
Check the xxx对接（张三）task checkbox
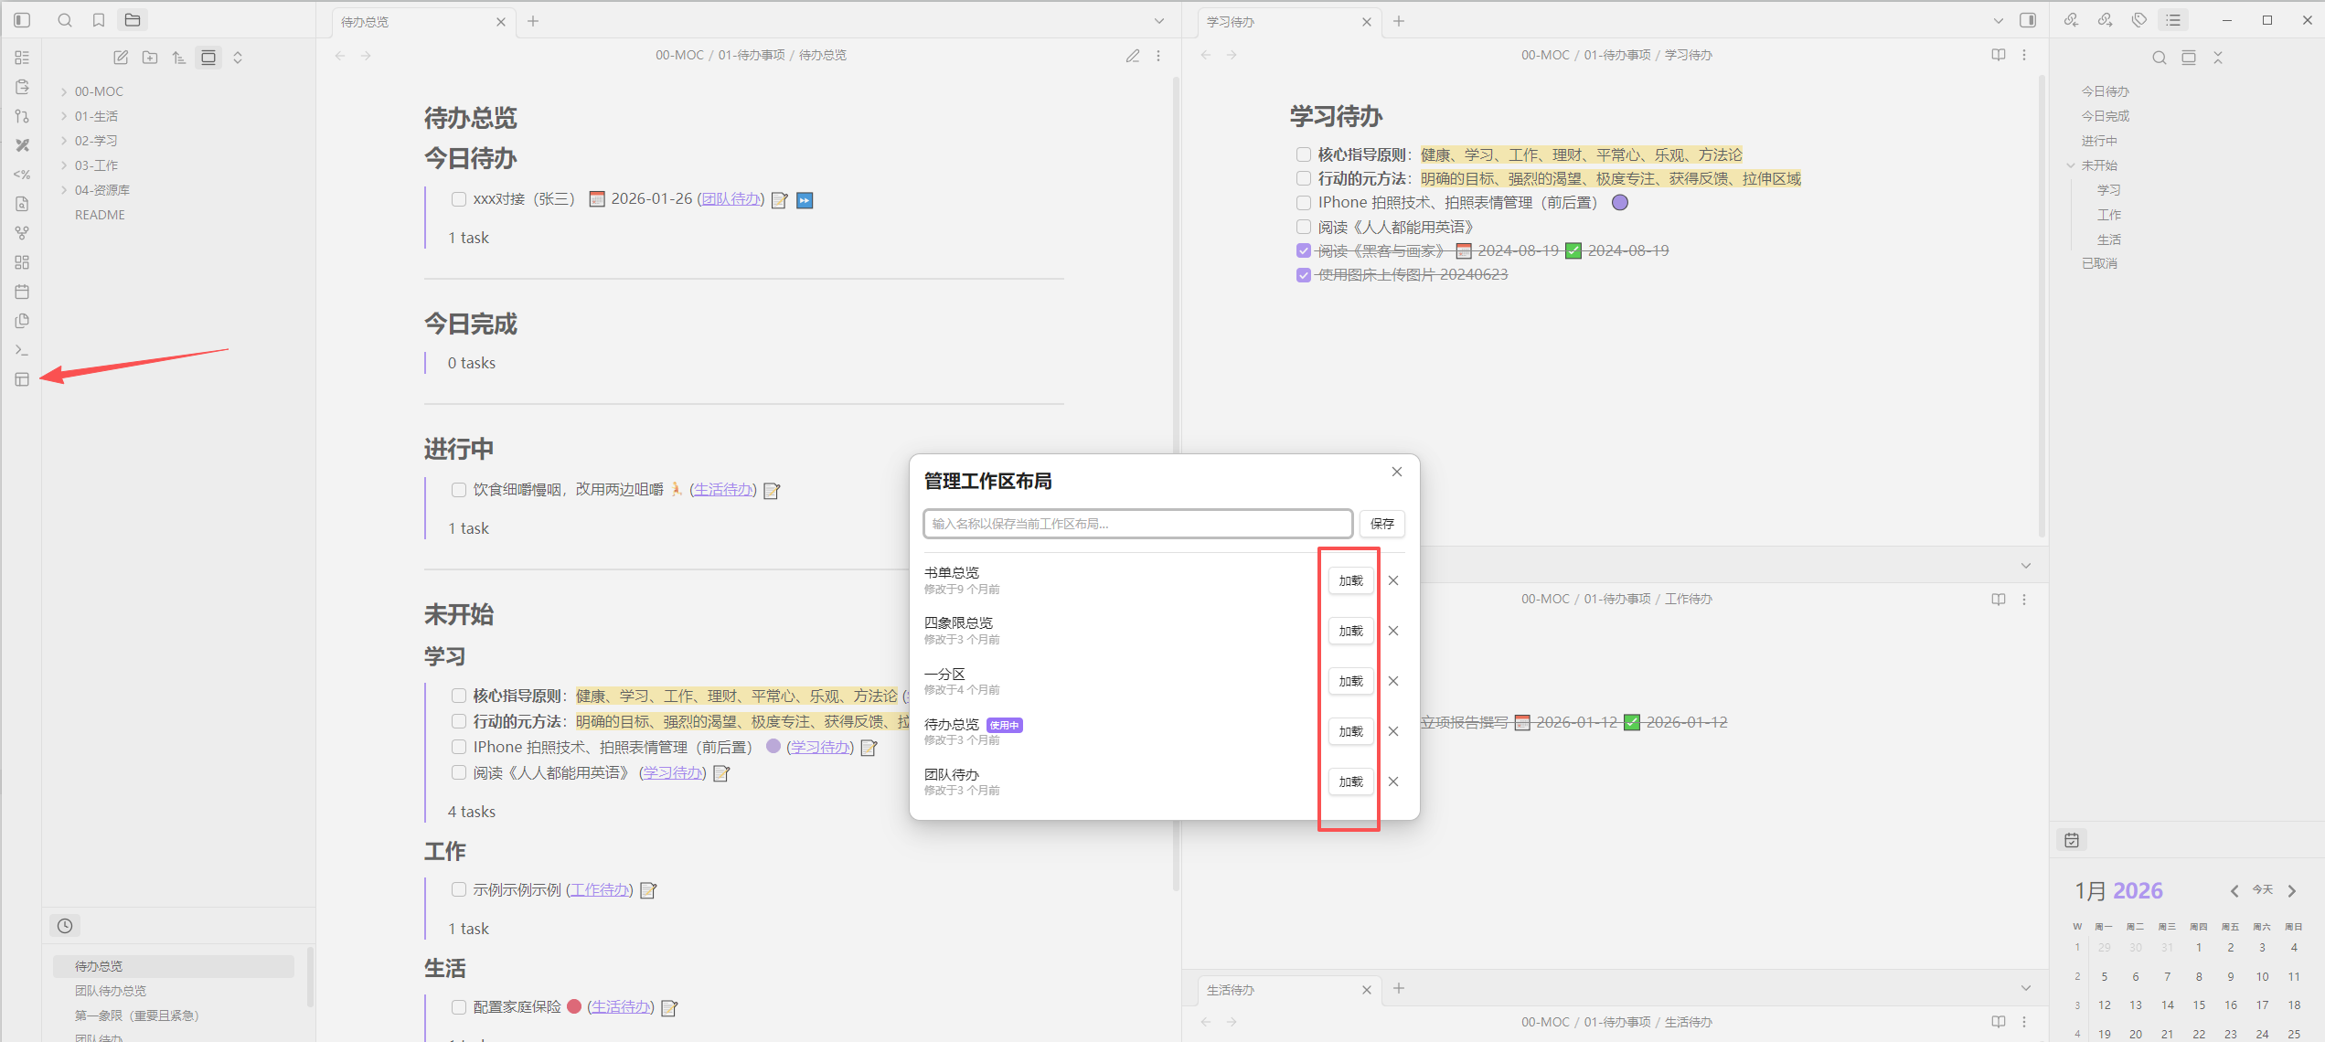click(x=459, y=199)
